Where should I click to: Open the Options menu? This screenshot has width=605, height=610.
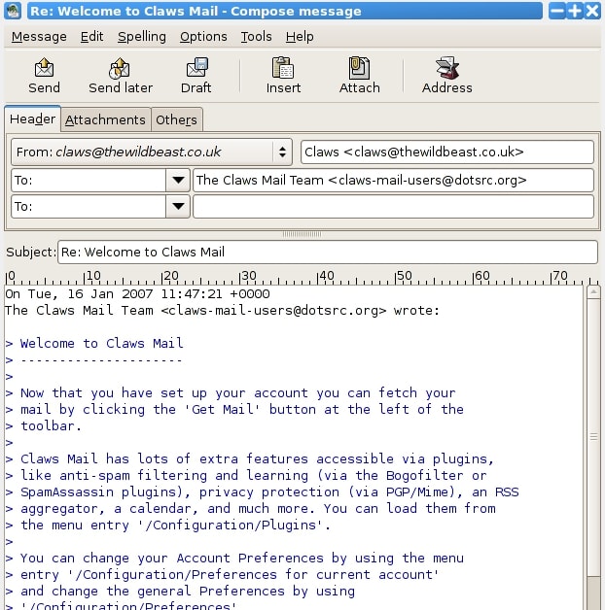203,37
